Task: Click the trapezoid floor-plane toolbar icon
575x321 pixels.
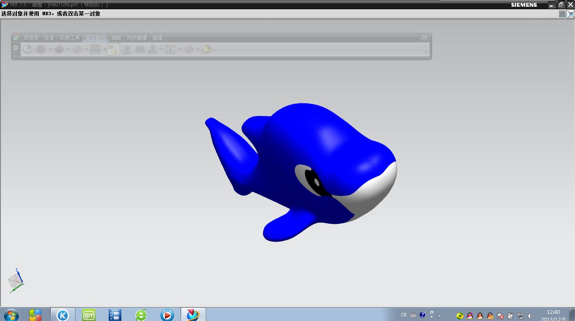Action: coord(140,49)
